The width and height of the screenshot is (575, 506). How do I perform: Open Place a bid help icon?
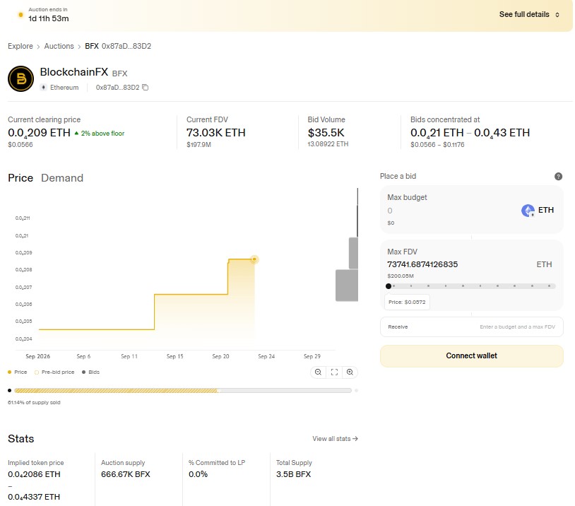coord(558,177)
